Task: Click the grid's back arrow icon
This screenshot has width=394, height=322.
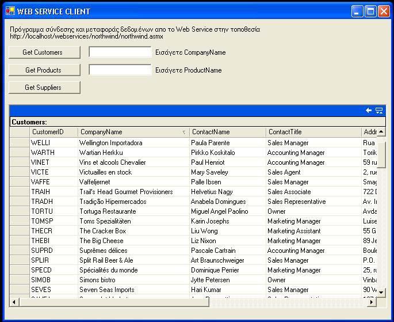Action: click(x=369, y=110)
